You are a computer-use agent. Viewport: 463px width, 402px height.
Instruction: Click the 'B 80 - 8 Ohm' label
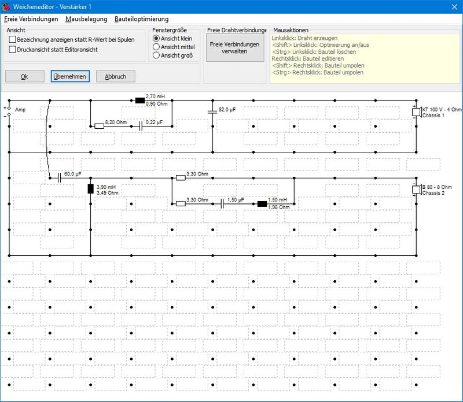coord(437,187)
